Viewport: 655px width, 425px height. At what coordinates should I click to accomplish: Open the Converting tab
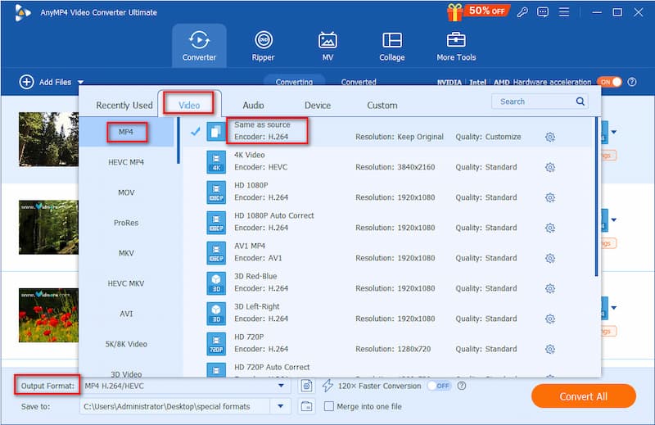pos(294,82)
